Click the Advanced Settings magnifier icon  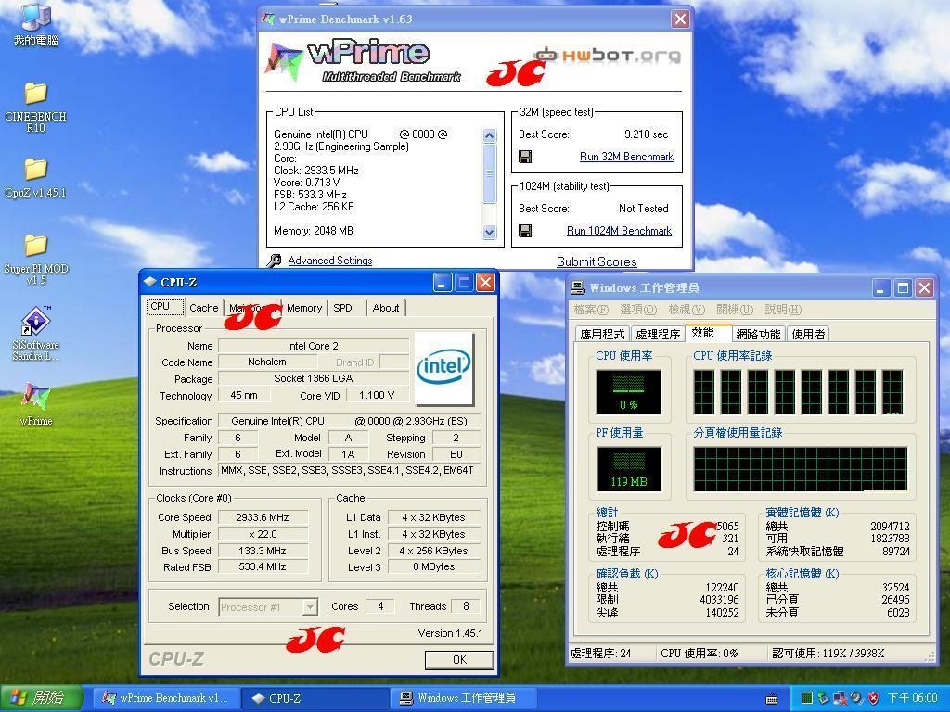(274, 261)
